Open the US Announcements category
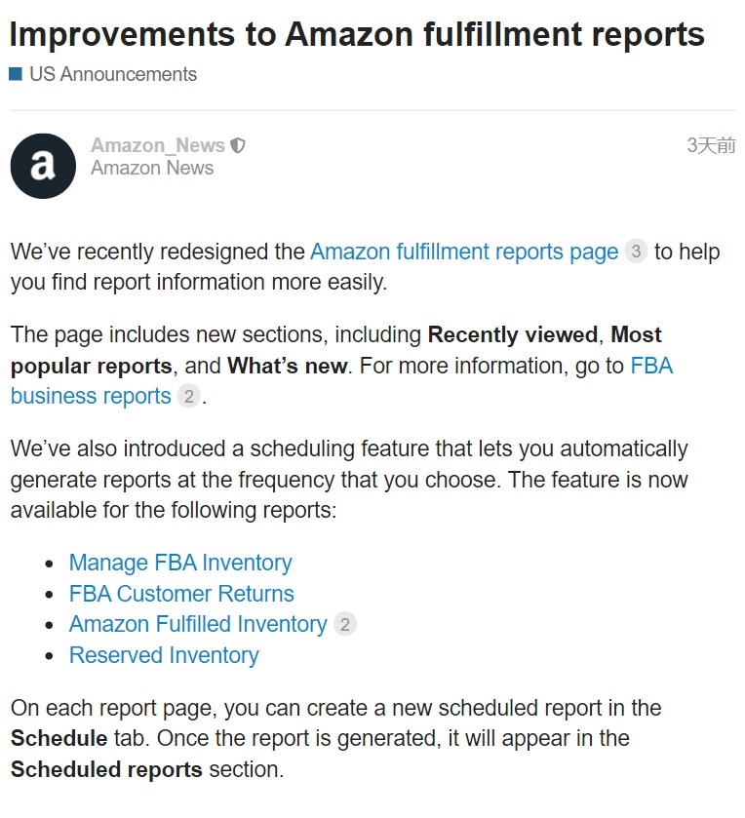The height and width of the screenshot is (818, 745). coord(112,74)
